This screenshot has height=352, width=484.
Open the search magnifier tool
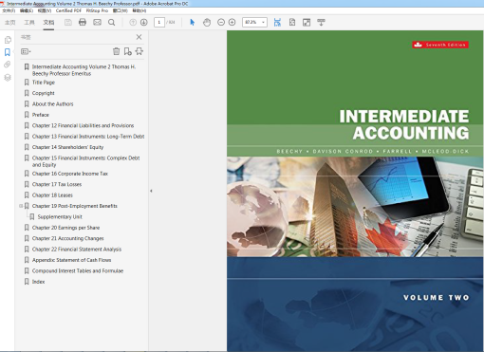(111, 23)
